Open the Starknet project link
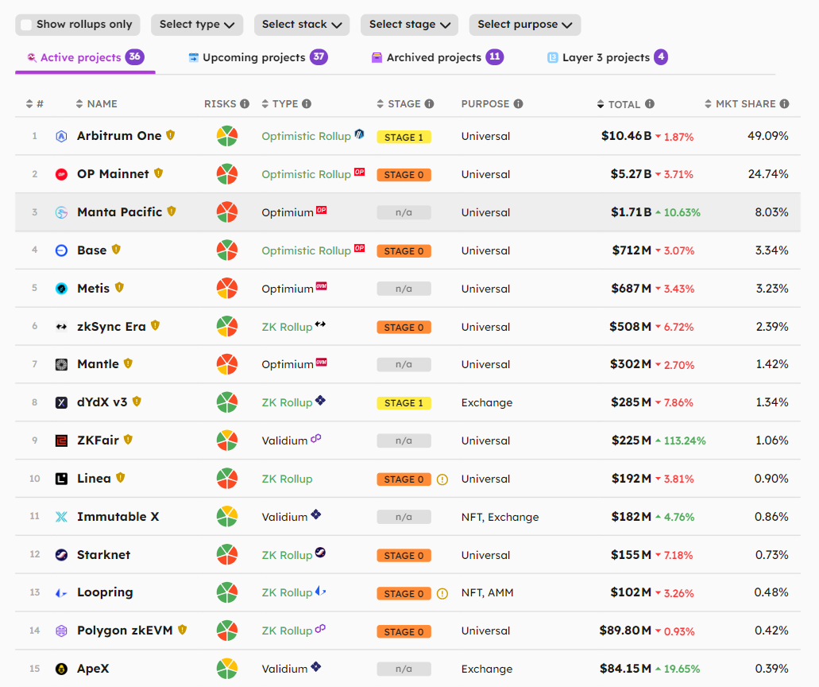Viewport: 819px width, 687px height. [x=103, y=555]
